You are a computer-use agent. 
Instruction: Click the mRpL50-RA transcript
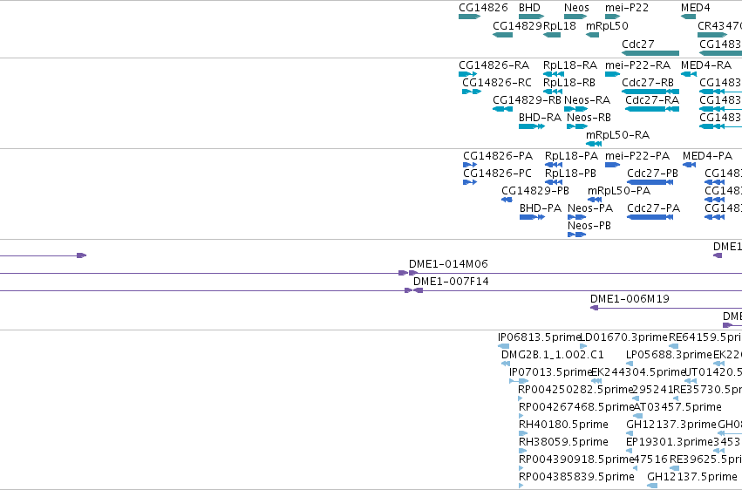pyautogui.click(x=594, y=144)
